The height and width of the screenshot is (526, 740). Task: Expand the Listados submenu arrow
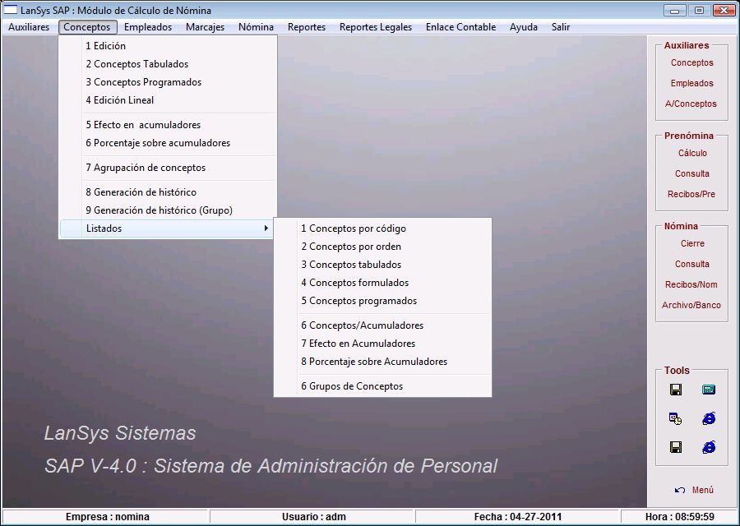pos(266,228)
